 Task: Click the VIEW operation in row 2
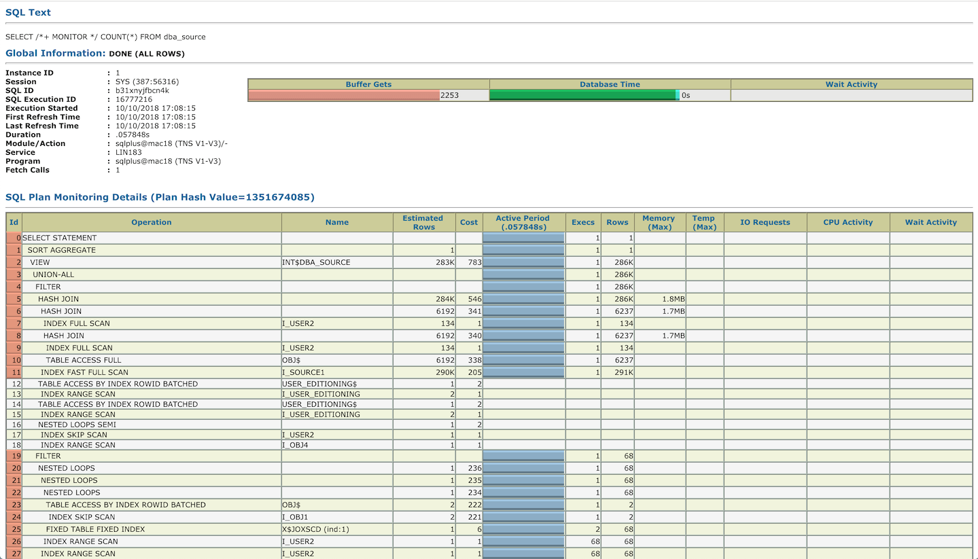(x=40, y=262)
